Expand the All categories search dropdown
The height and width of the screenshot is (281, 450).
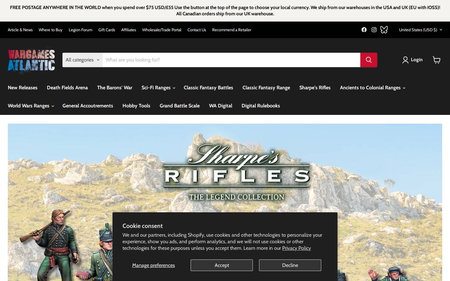tap(82, 60)
